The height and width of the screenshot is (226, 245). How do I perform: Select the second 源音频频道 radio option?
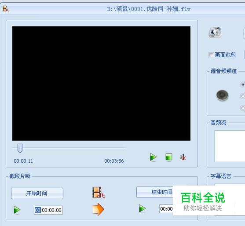pos(243,96)
